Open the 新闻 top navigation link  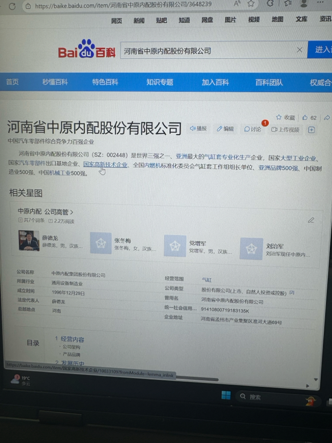[x=139, y=21]
